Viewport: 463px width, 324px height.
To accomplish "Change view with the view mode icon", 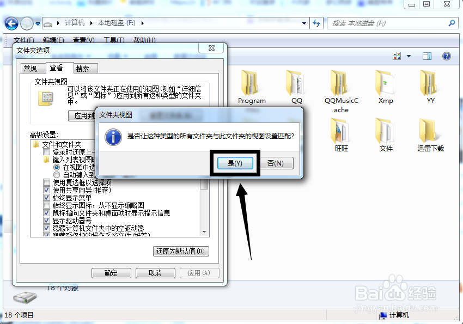I will 397,56.
